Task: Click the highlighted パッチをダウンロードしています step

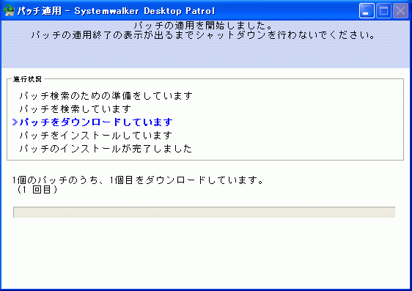Action: click(x=96, y=122)
